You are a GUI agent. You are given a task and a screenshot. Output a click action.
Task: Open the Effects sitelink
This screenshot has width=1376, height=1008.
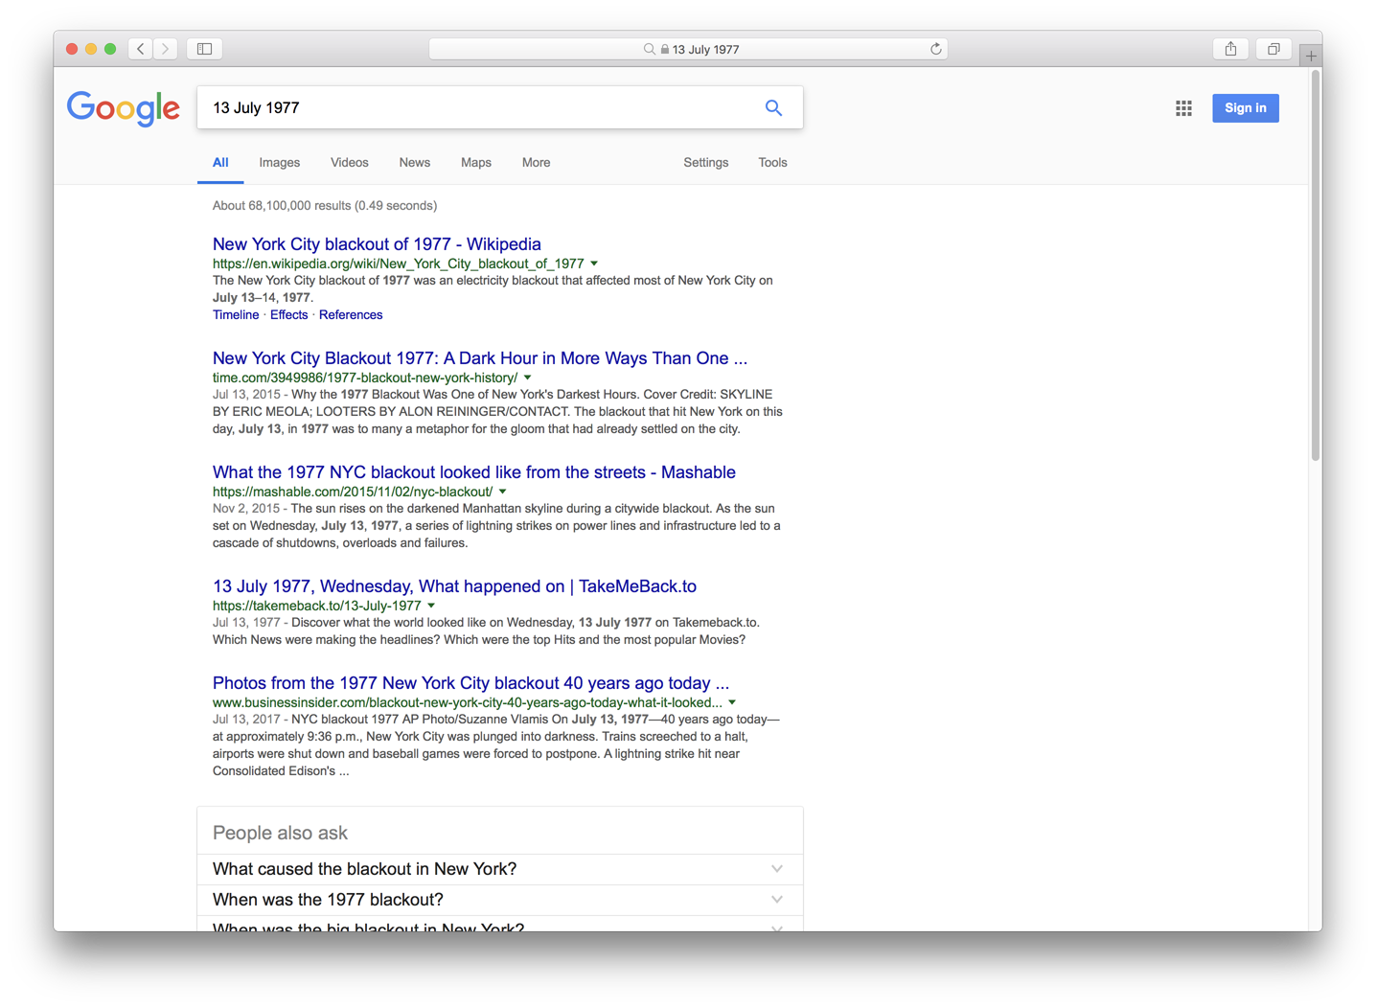pos(288,315)
